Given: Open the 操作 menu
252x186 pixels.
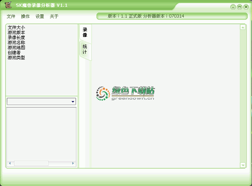Looking at the screenshot, I should pos(25,16).
